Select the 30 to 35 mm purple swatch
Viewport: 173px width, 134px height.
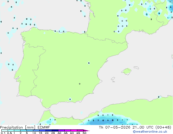[x=61, y=130]
